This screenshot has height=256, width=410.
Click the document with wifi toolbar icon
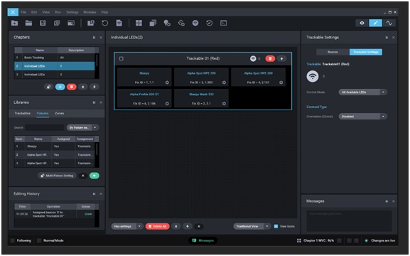click(119, 23)
